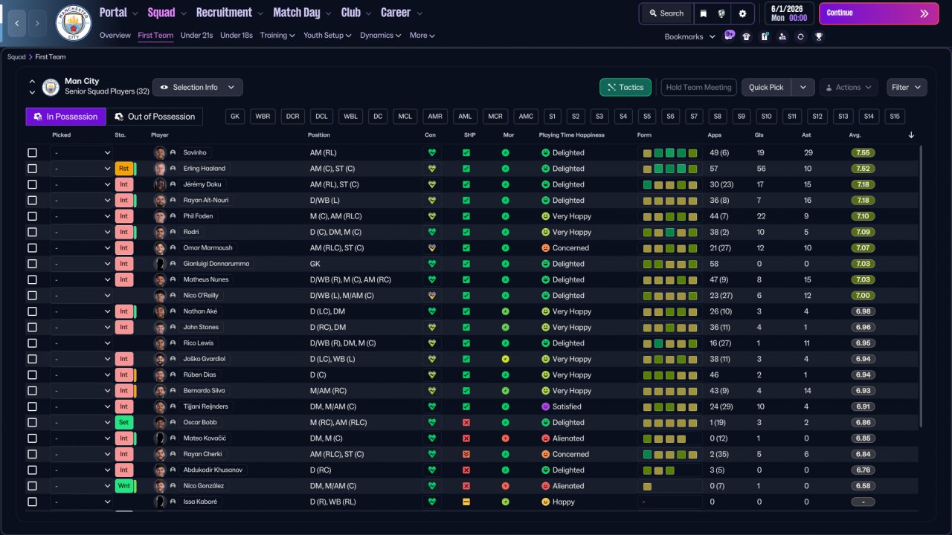Click the bookmark icon beside Search
Screen dimensions: 952x535
704,13
